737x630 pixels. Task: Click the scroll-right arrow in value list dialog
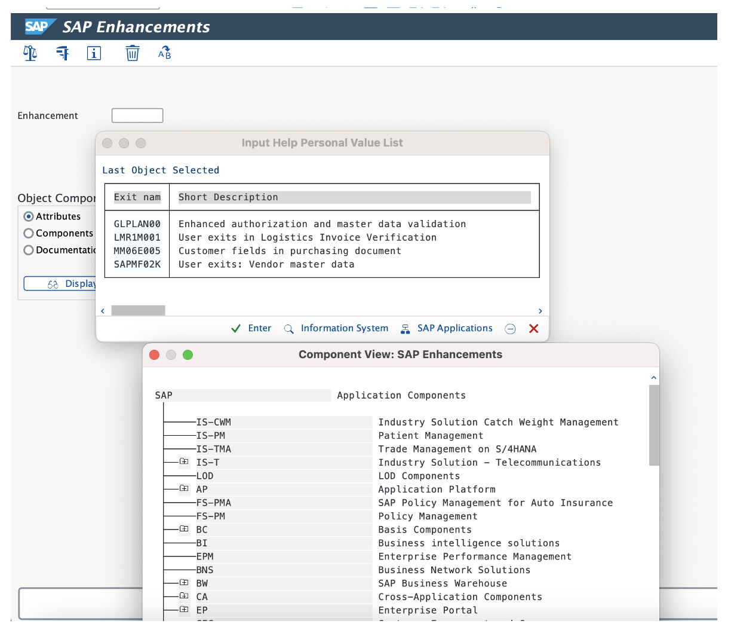point(540,311)
